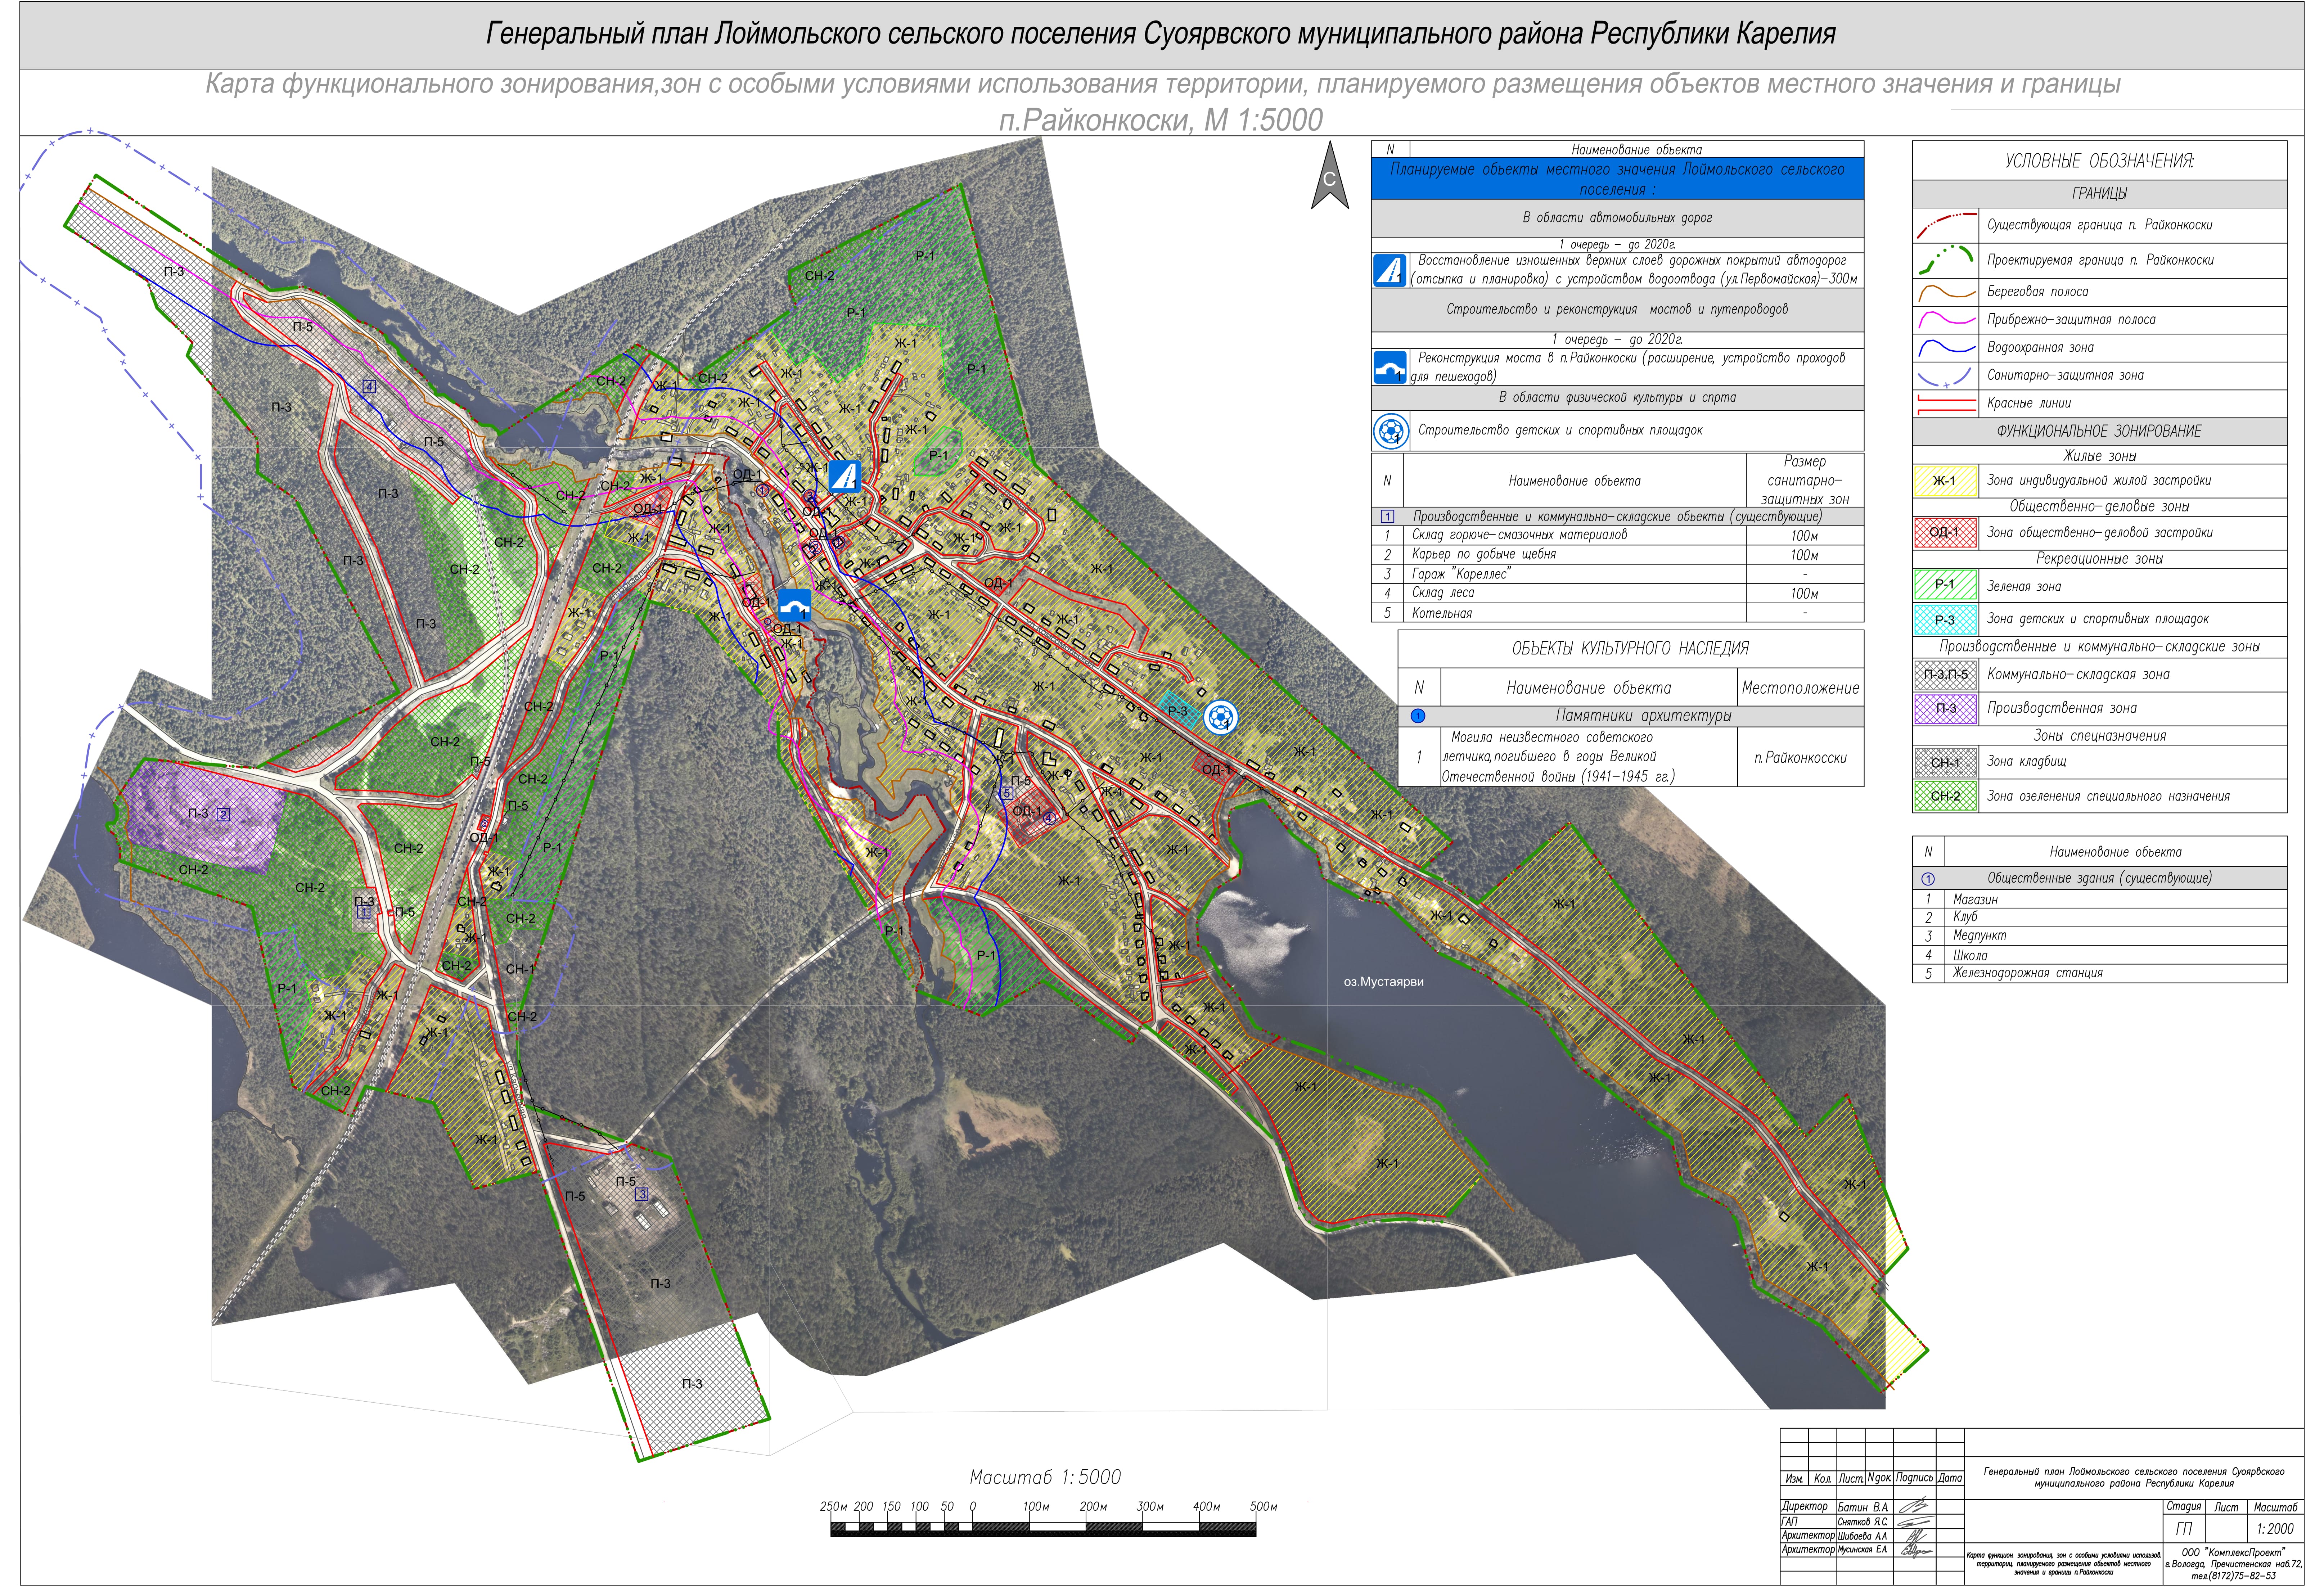The height and width of the screenshot is (1587, 2324).
Task: Click the 'Гараж "Кареллес"' row
Action: (1617, 574)
